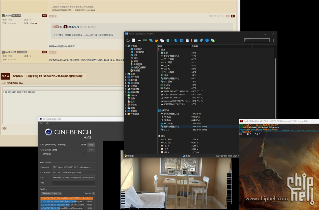This screenshot has width=319, height=210.
Task: Expand the 安全性 tree node
Action: click(126, 105)
